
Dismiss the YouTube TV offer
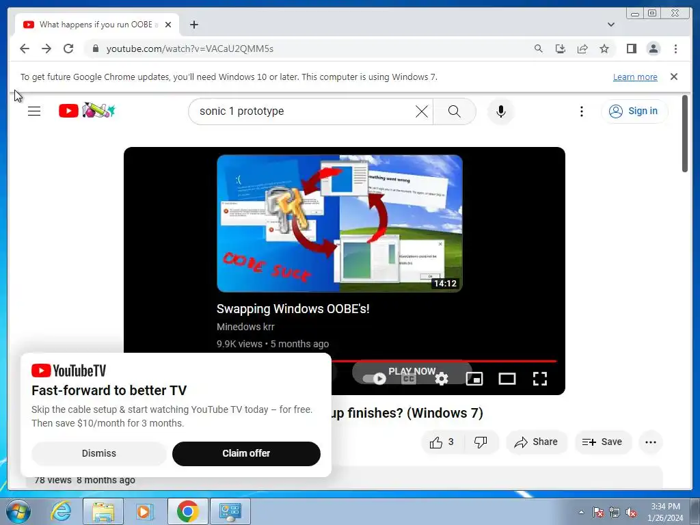pos(98,454)
